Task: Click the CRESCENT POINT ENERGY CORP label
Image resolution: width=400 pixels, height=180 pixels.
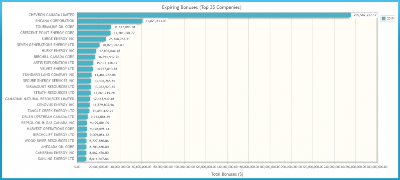Action: click(x=47, y=33)
